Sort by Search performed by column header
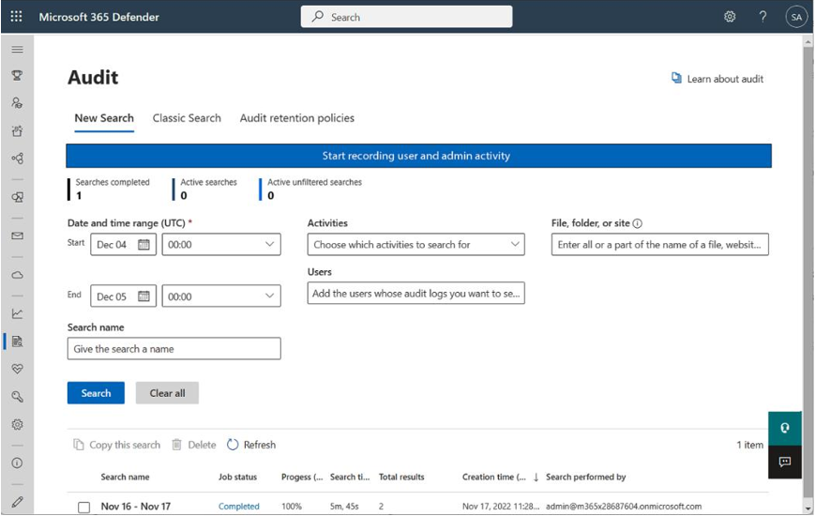 (586, 477)
